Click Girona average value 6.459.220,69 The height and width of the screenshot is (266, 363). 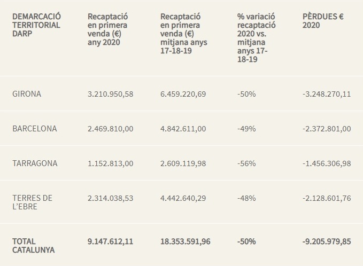[x=183, y=94]
